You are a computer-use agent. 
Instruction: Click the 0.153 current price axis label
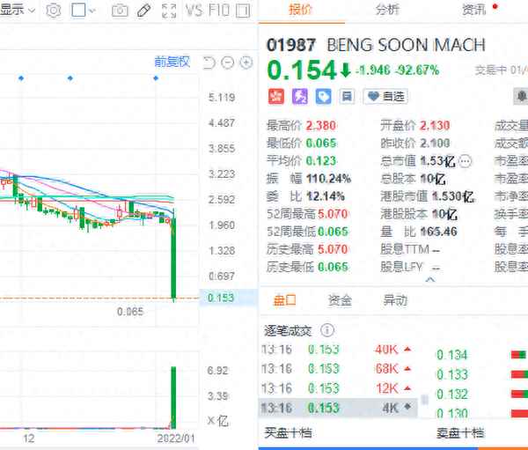coord(221,298)
